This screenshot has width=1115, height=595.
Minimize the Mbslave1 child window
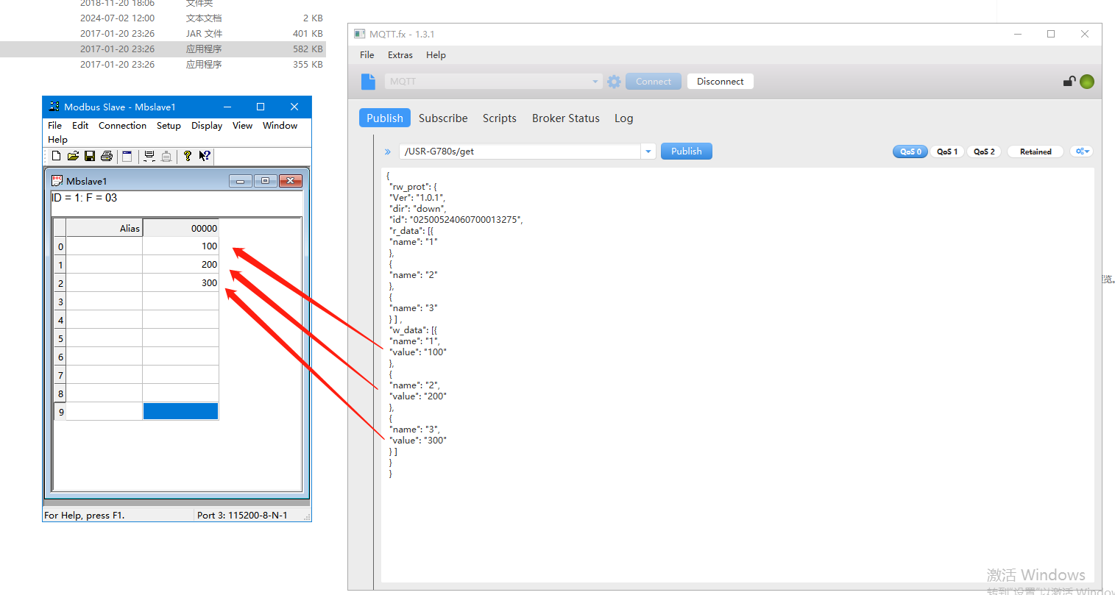[x=241, y=181]
